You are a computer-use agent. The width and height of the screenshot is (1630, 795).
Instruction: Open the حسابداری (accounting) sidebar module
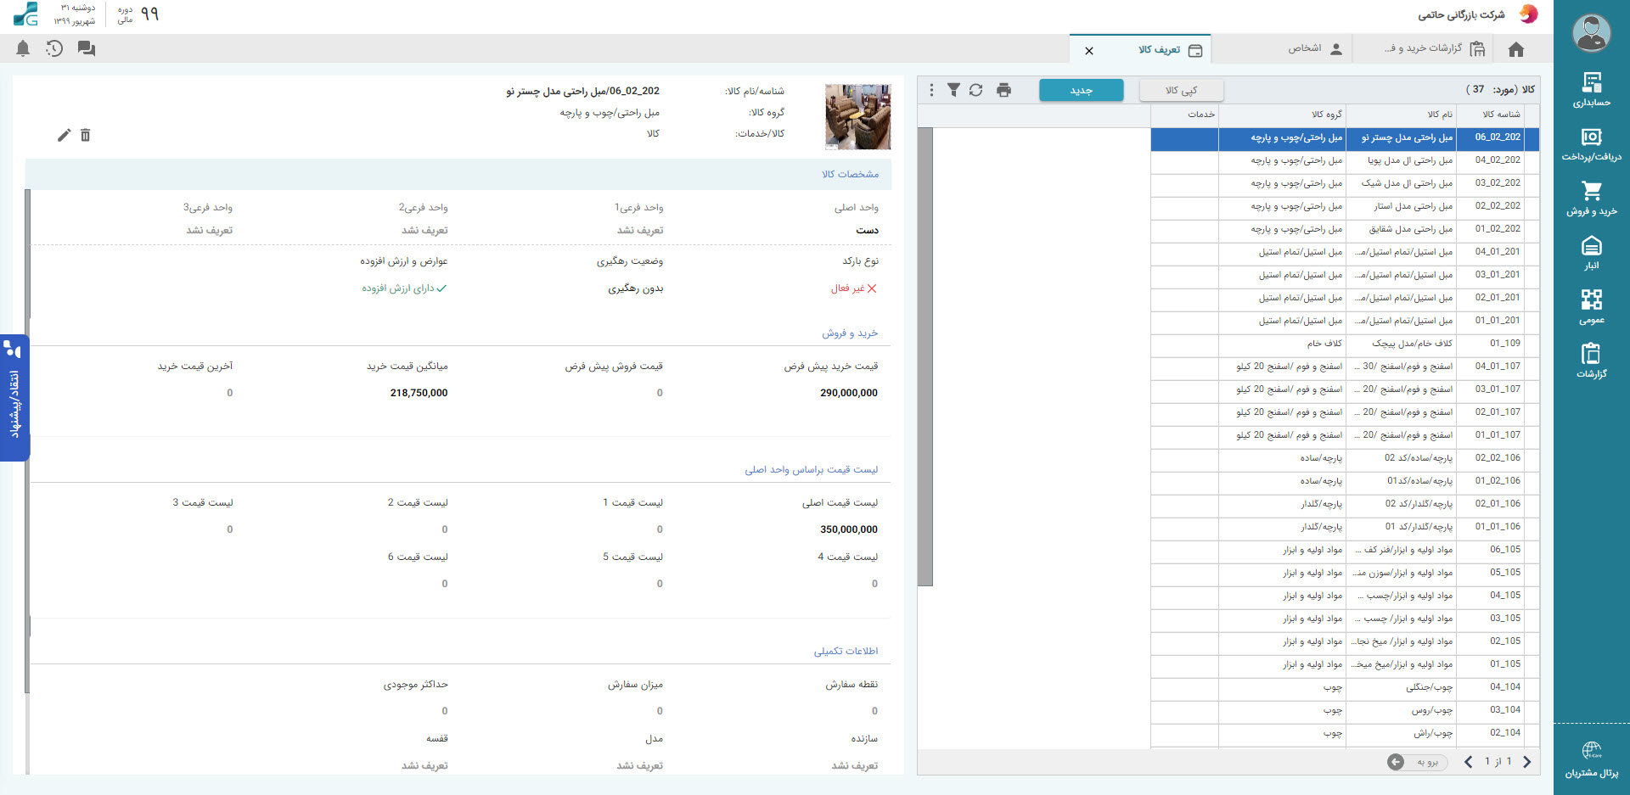pyautogui.click(x=1591, y=90)
